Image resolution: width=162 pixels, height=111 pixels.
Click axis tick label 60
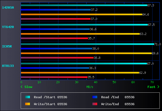coord(133,82)
